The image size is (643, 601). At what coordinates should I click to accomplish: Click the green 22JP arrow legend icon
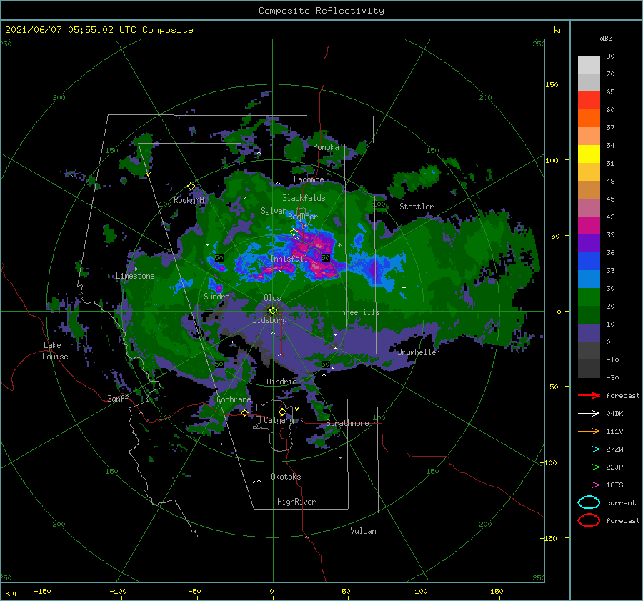click(589, 467)
